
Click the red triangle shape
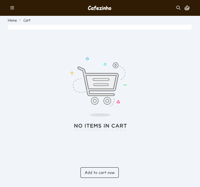click(118, 102)
